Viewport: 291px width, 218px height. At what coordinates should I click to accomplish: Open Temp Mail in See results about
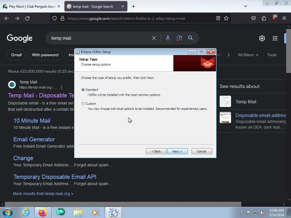pyautogui.click(x=246, y=102)
